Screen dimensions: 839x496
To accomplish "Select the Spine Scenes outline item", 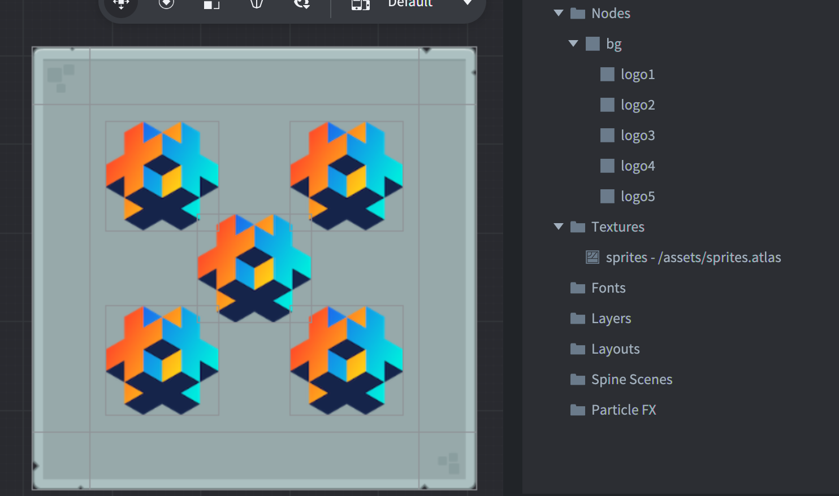I will click(632, 380).
